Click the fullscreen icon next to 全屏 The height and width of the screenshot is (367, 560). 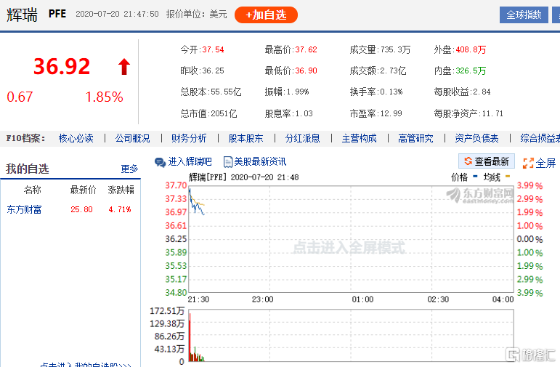tap(528, 163)
